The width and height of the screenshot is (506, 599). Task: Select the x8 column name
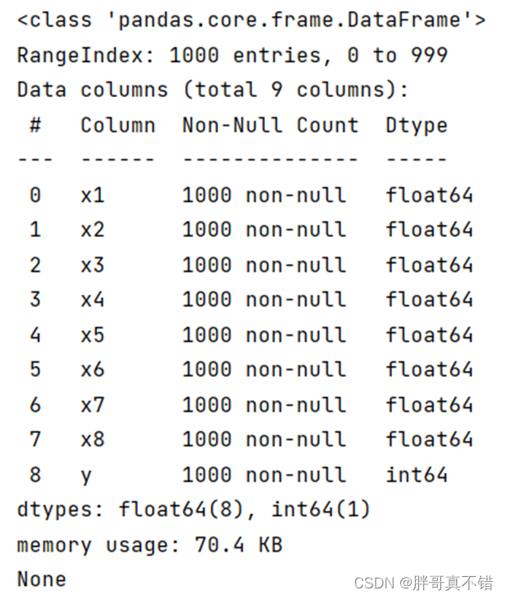(92, 439)
